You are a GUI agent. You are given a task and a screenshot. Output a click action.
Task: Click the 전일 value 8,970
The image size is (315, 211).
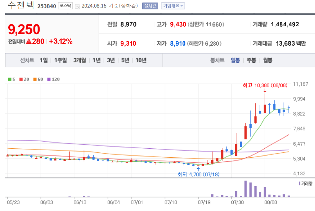(x=129, y=24)
